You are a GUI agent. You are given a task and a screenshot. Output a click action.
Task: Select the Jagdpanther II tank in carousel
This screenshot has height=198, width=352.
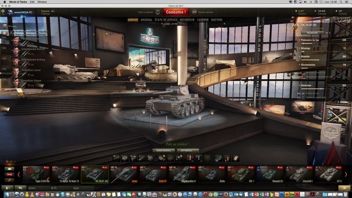[x=183, y=174]
